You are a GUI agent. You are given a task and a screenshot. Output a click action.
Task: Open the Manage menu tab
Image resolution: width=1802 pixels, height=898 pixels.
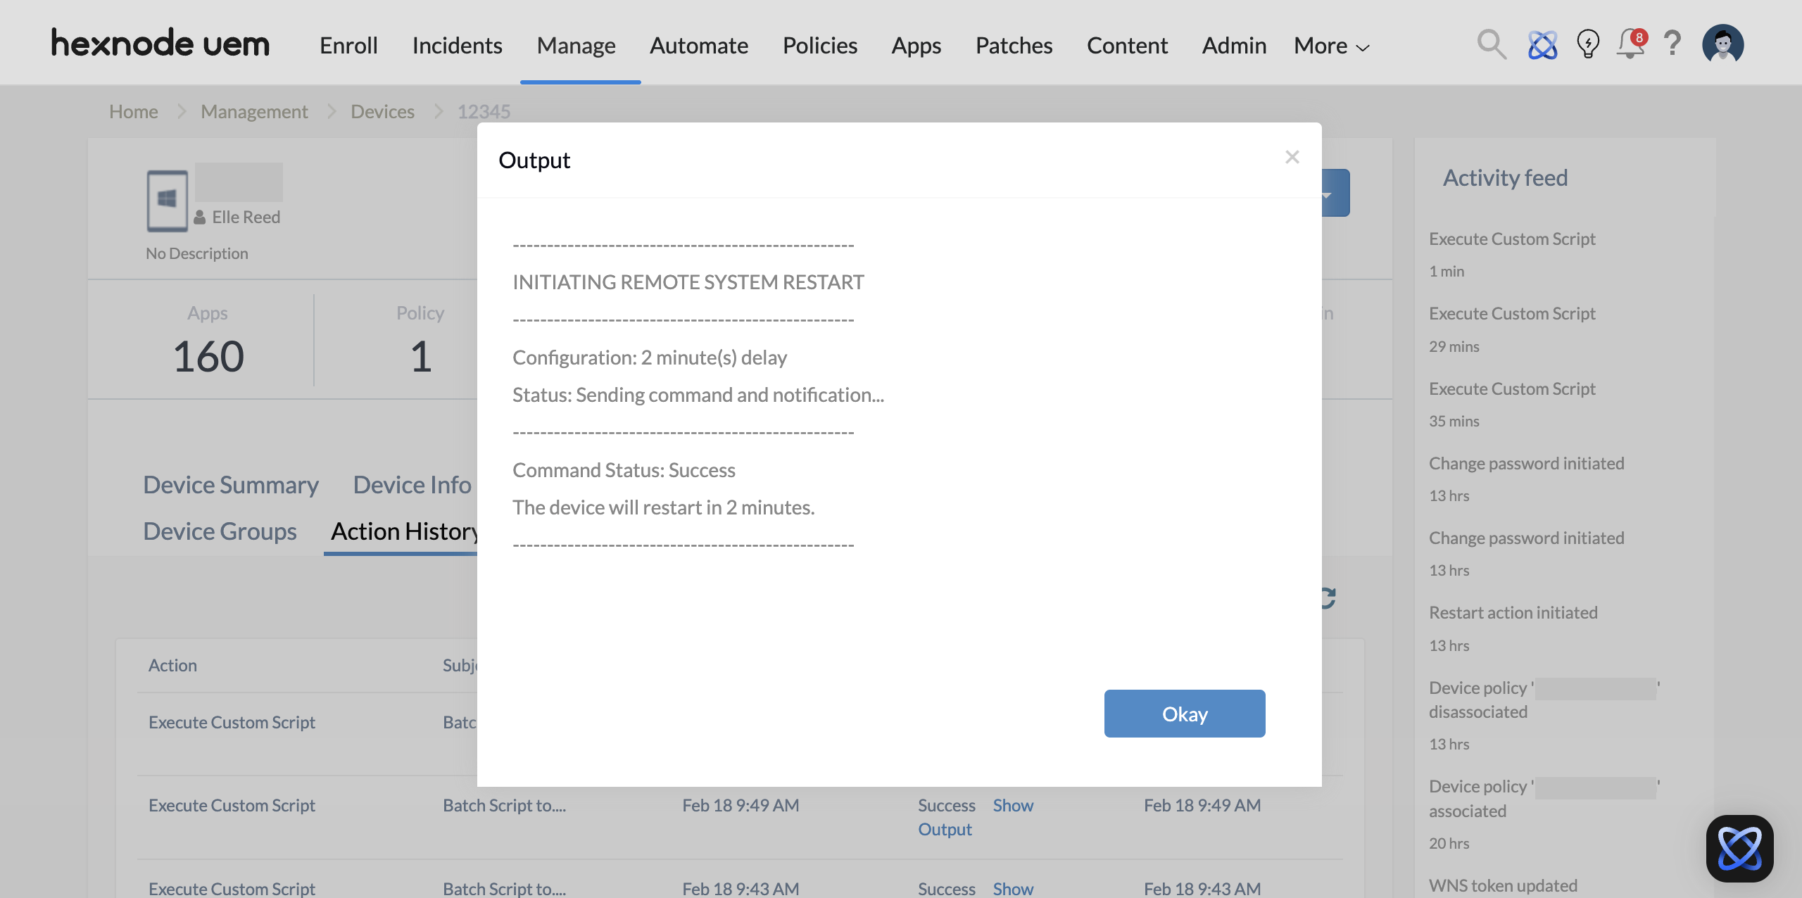(x=576, y=46)
